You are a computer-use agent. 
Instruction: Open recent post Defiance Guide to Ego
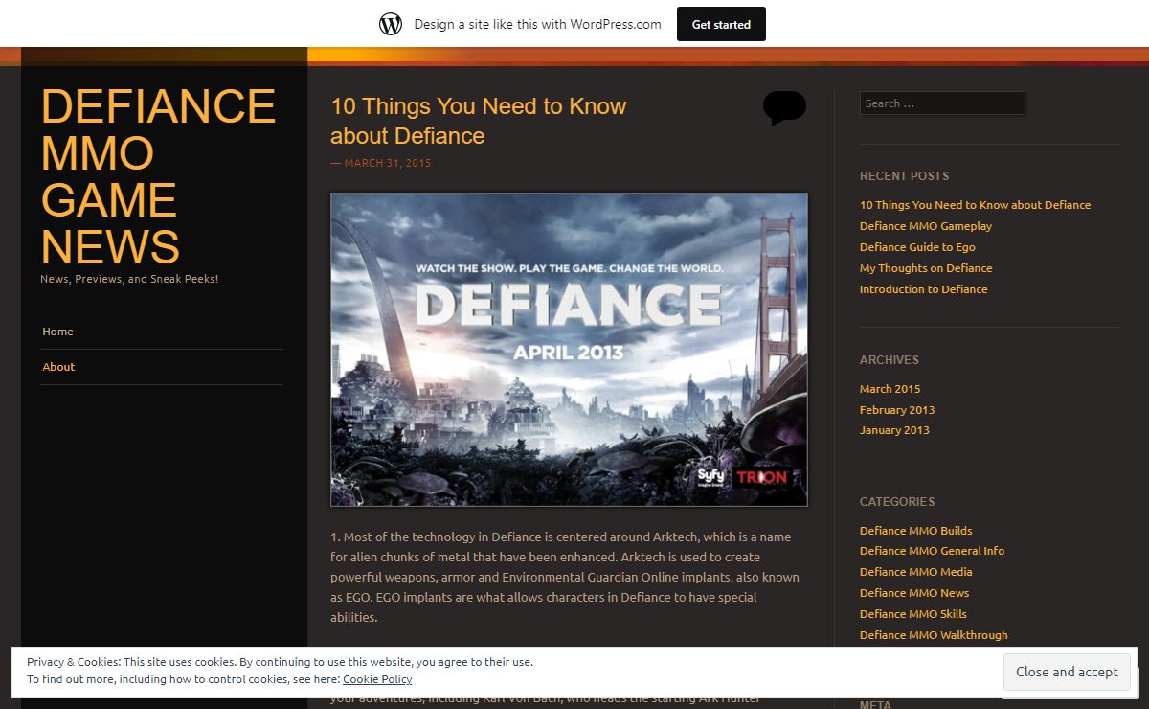tap(917, 247)
